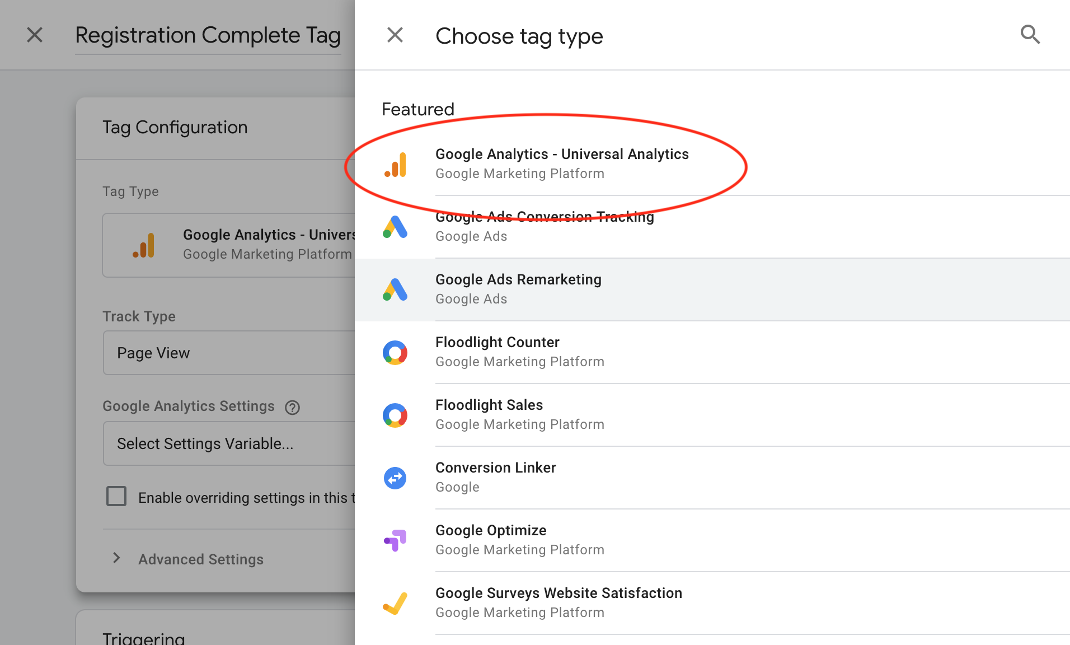
Task: Expand Advanced Settings chevron
Action: [116, 558]
